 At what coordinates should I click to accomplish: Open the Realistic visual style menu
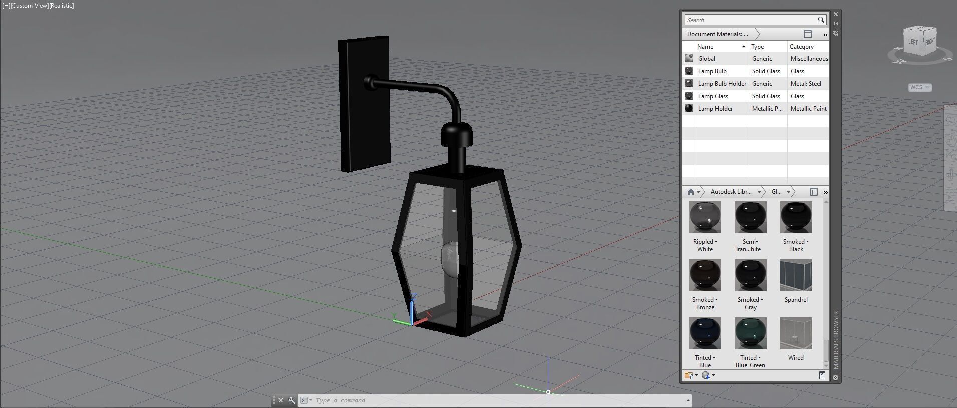[61, 6]
